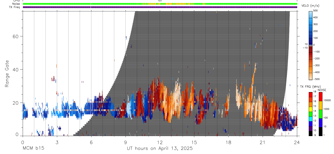Viewport: 334px width, 154px height.
Task: Click the UT hours on April 13, 2025 title
Action: click(160, 149)
